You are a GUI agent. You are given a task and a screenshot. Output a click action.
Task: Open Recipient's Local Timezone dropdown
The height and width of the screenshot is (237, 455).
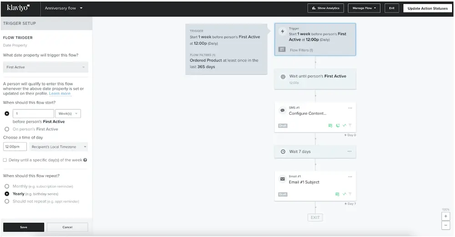click(59, 147)
